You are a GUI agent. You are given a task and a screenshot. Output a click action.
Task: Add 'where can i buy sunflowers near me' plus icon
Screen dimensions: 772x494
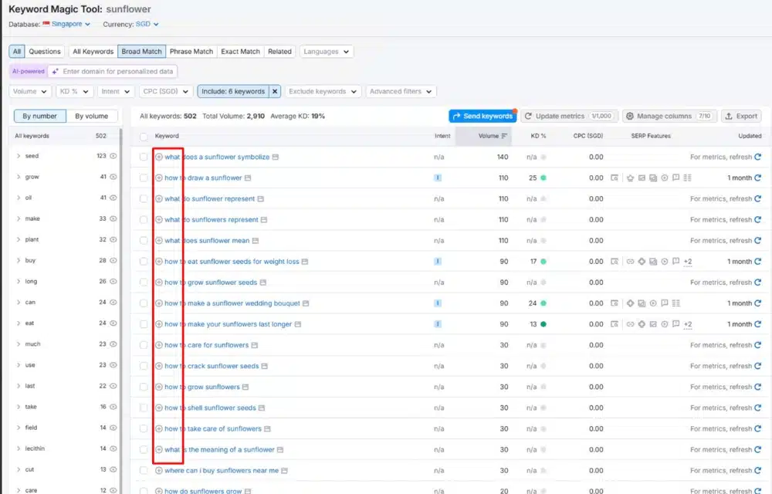pos(159,470)
